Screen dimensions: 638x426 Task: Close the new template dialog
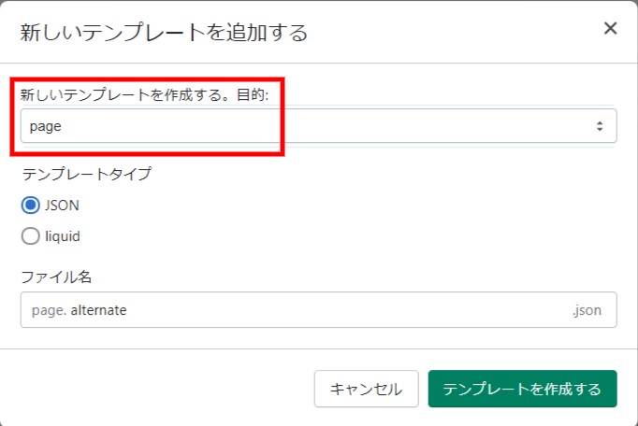click(x=610, y=28)
